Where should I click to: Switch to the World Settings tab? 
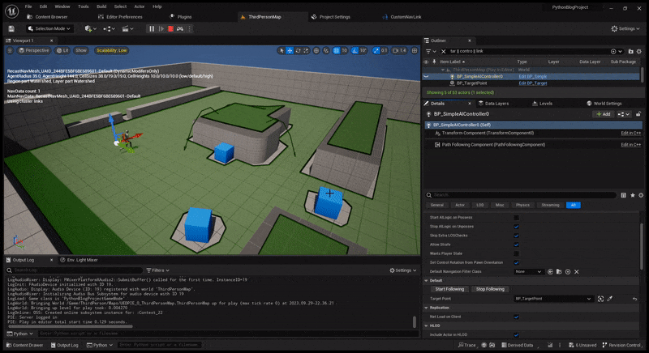pyautogui.click(x=604, y=103)
